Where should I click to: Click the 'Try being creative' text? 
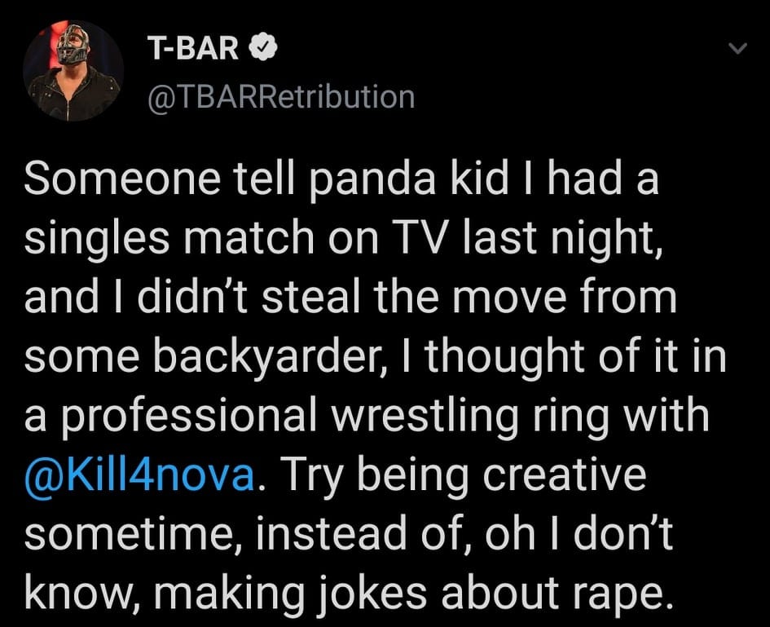click(x=463, y=475)
